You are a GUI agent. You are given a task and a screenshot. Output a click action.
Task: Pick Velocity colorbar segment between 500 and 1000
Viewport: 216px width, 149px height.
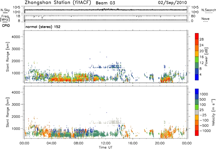pos(197,97)
